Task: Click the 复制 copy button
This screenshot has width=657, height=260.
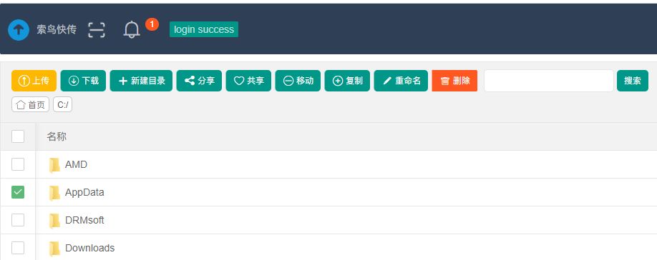Action: [347, 81]
